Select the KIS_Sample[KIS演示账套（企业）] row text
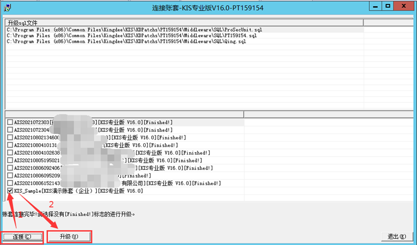 [x=79, y=190]
